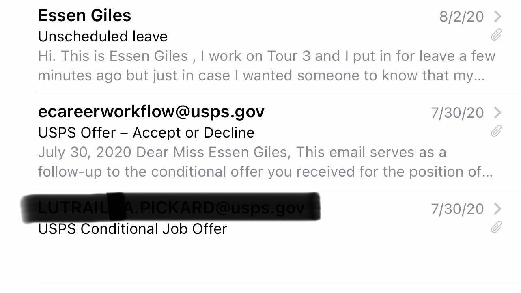Tap date on the Conditional Job Offer email
This screenshot has height=293, width=521.
coord(457,209)
